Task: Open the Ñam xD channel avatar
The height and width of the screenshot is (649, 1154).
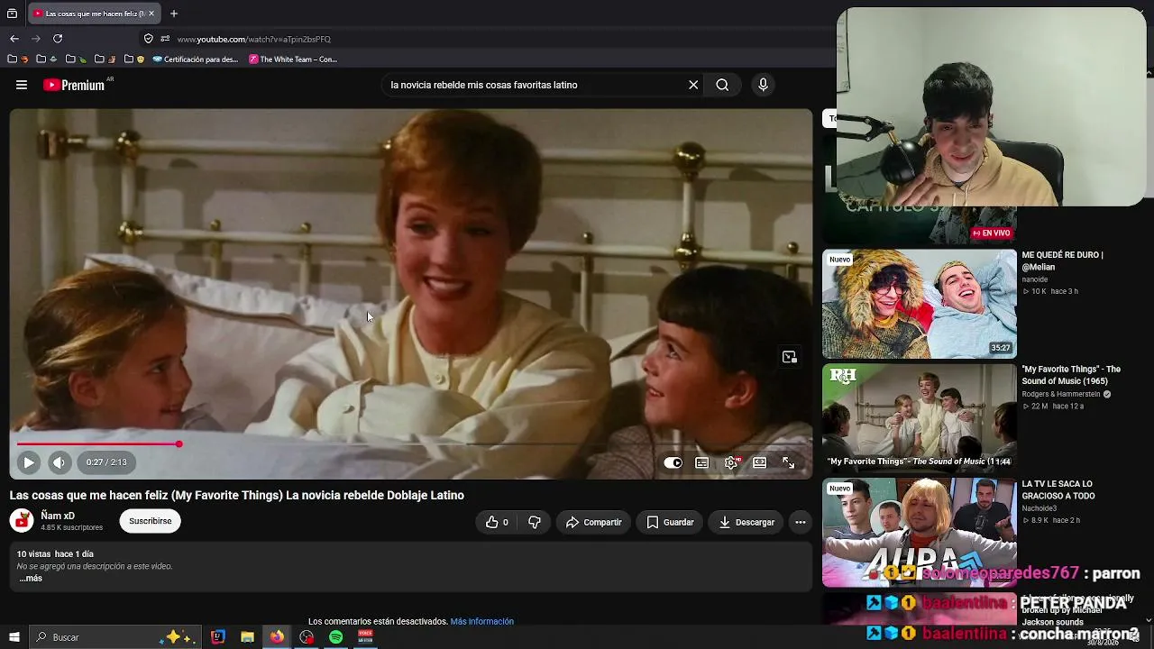Action: 22,520
